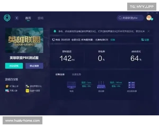Screen dimensions: 159x127
Task: Click the wired connection monitor icon
Action: (54, 40)
